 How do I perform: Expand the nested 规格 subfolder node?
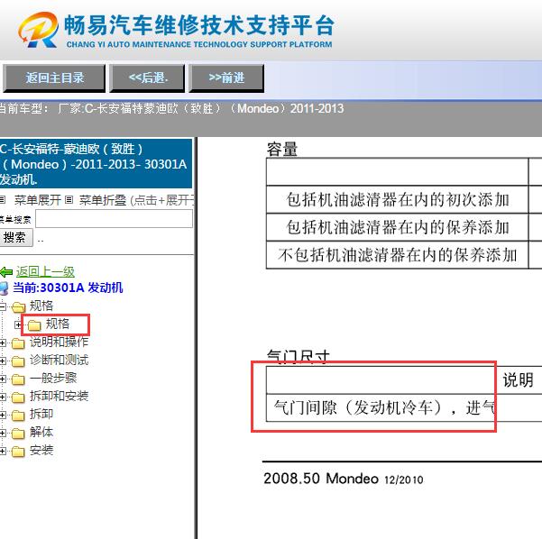coord(18,324)
